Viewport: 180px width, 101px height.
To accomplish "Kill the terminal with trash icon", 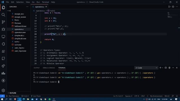I will pos(169,68).
